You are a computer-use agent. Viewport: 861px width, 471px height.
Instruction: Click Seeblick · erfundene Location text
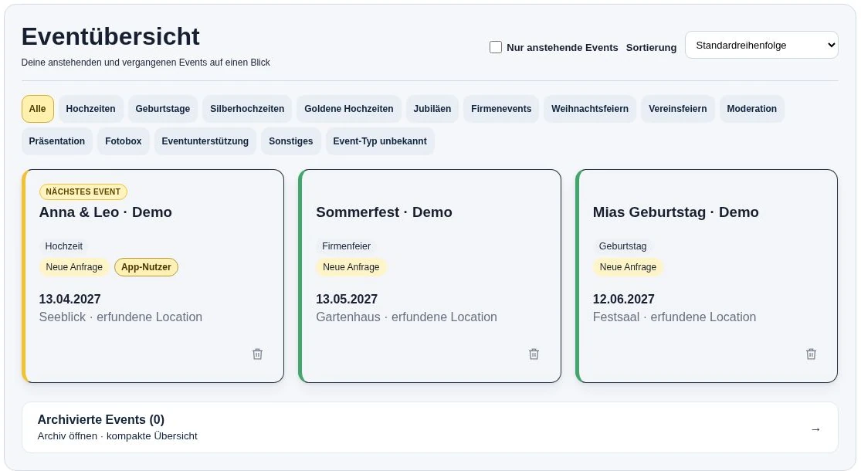[x=120, y=317]
